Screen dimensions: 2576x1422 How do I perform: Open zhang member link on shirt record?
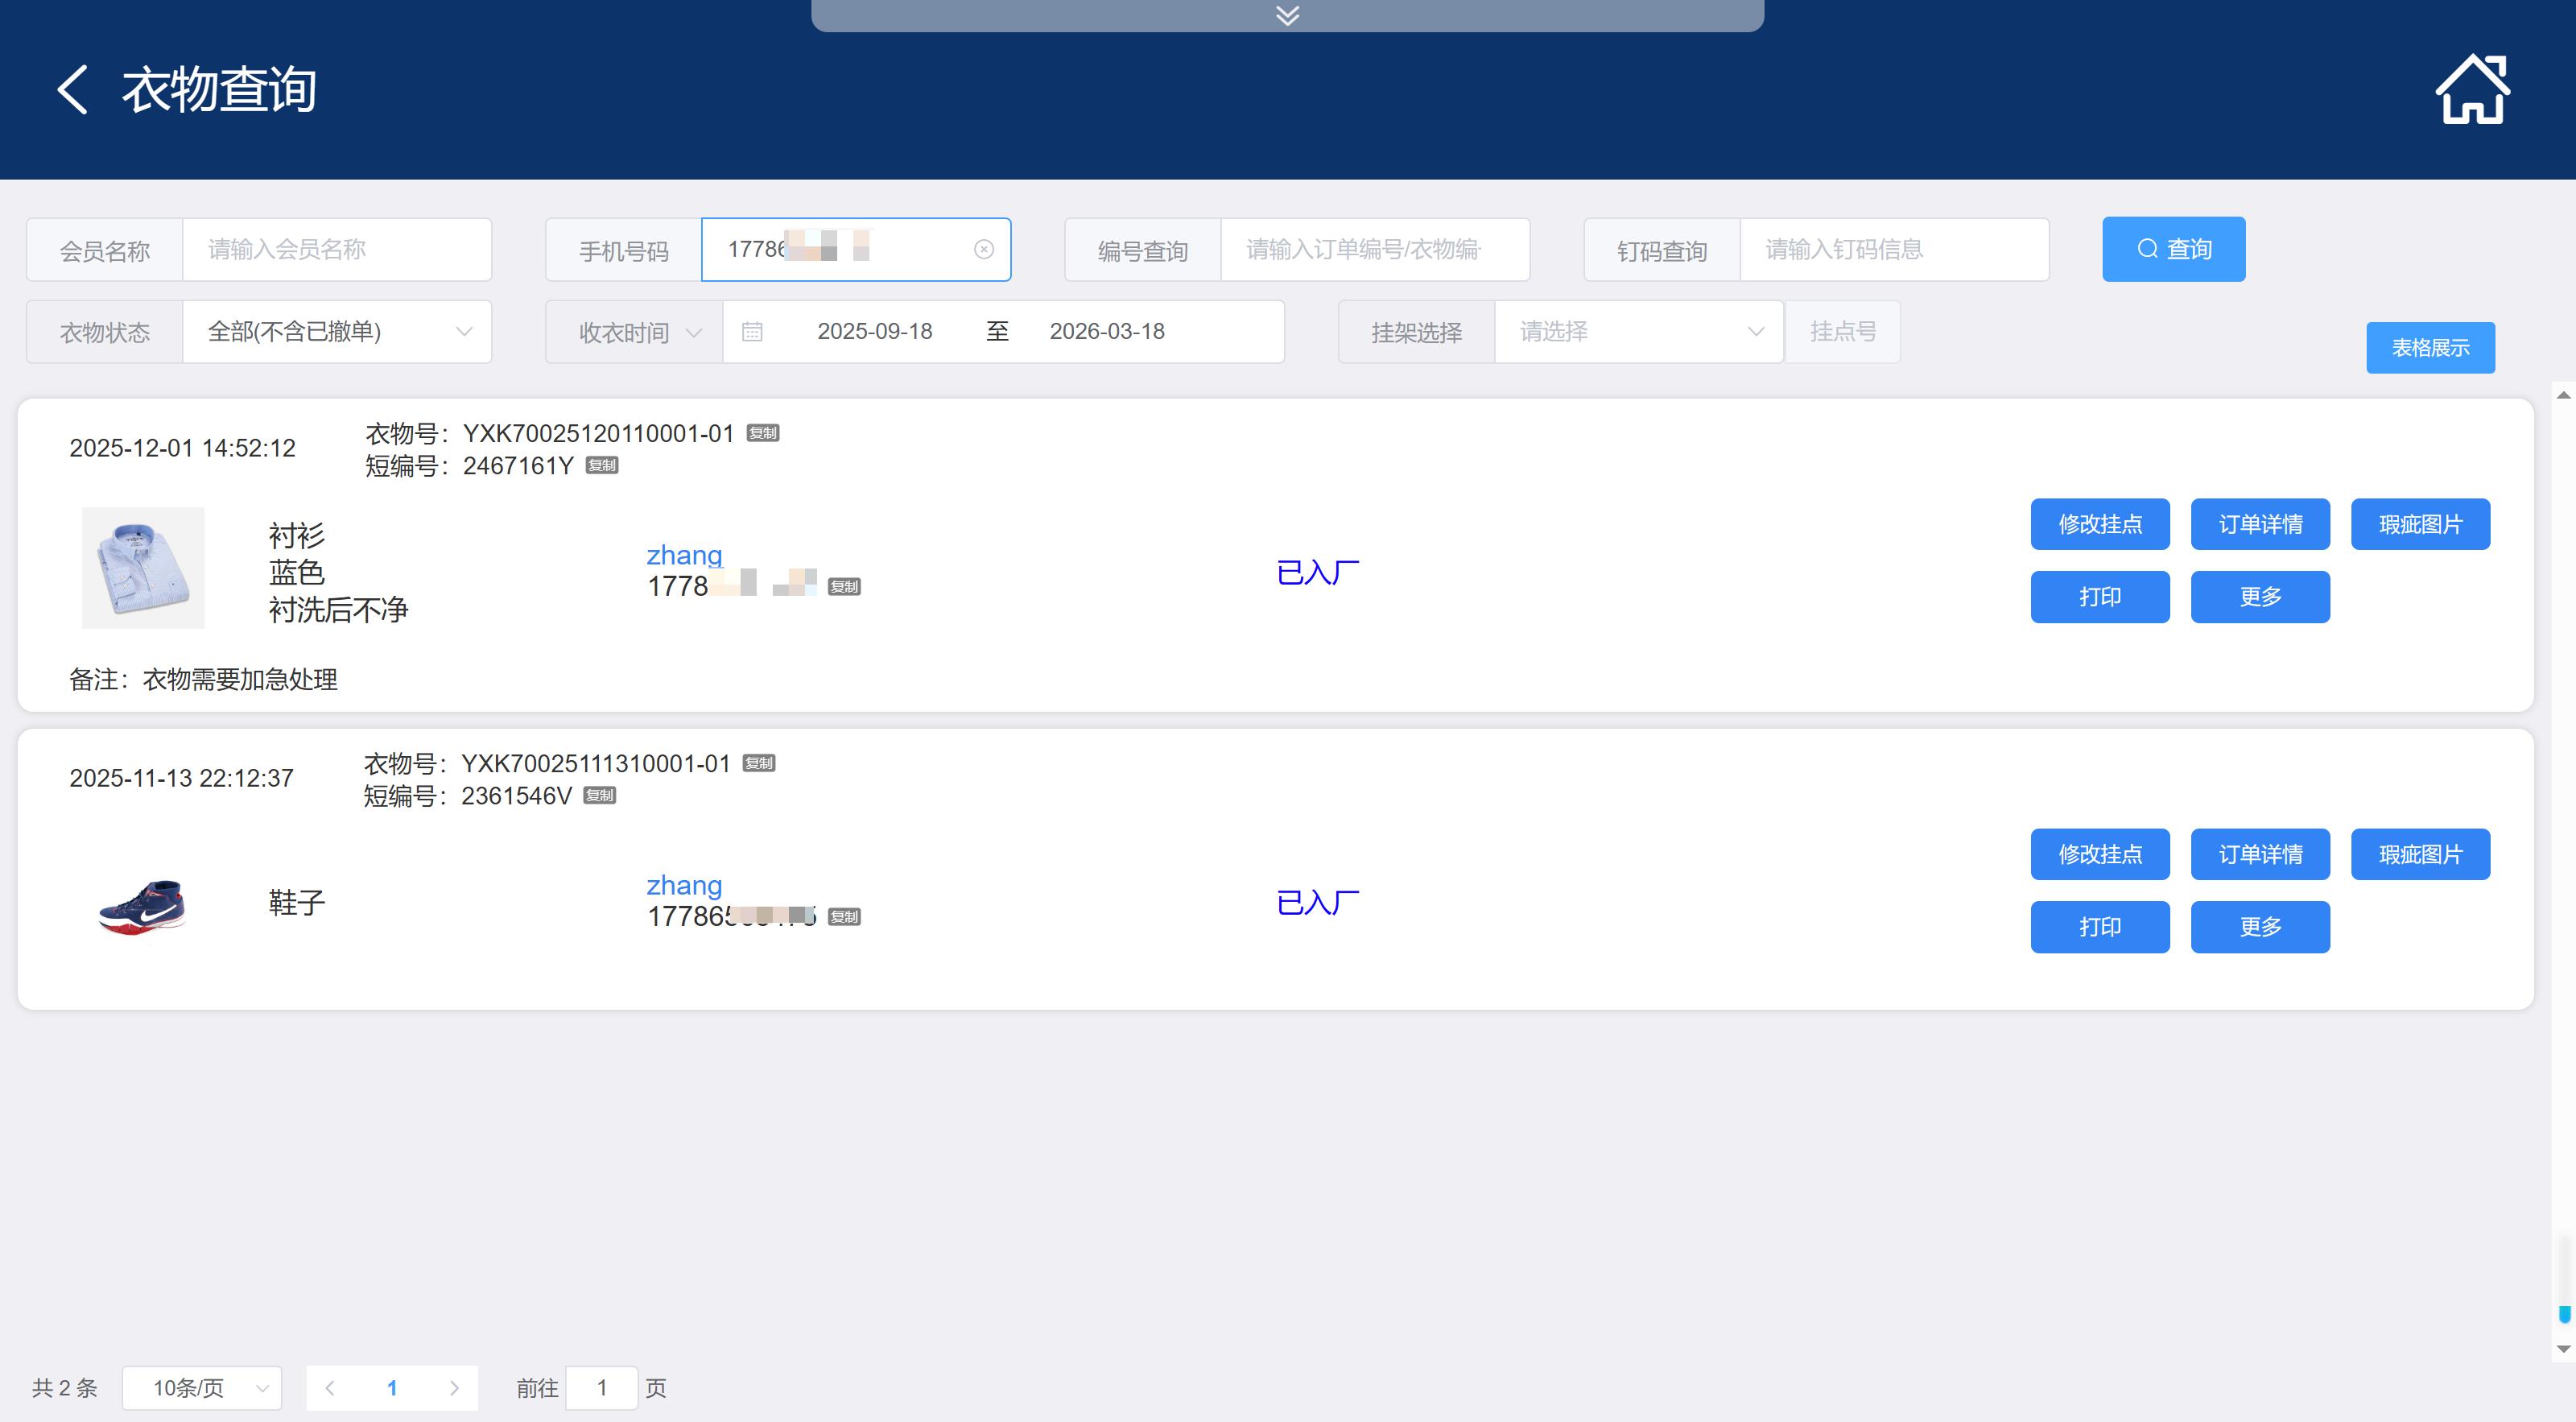[x=684, y=555]
